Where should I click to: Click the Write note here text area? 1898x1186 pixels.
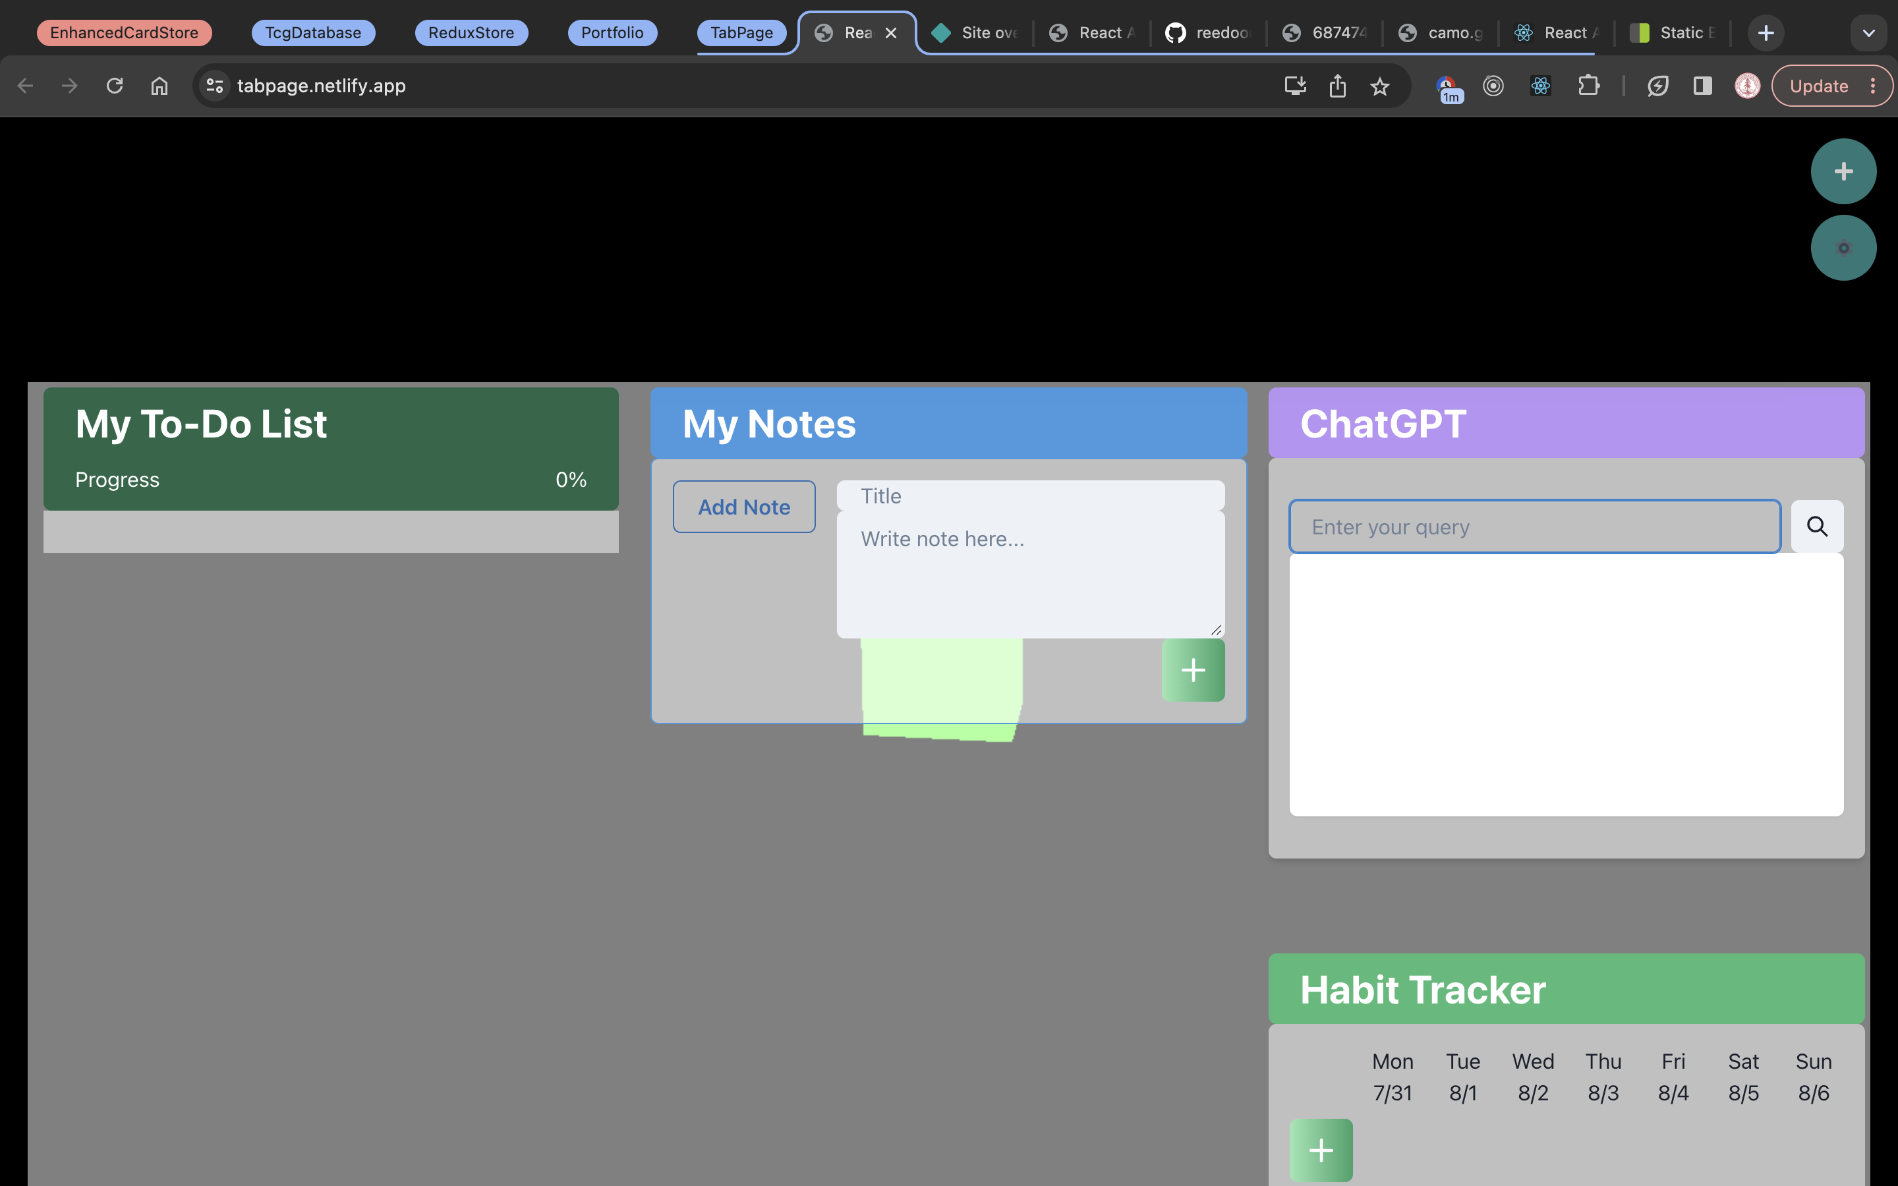(1030, 575)
